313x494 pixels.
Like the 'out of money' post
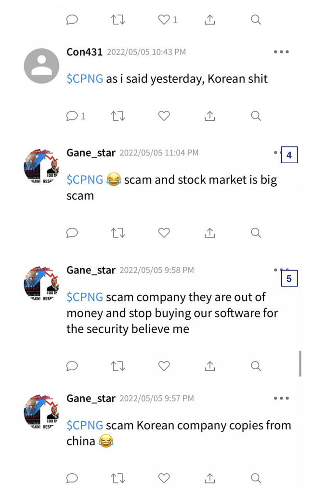pos(164,366)
